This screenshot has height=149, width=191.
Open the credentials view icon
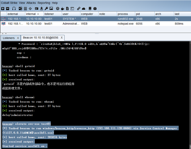pyautogui.click(x=36, y=9)
